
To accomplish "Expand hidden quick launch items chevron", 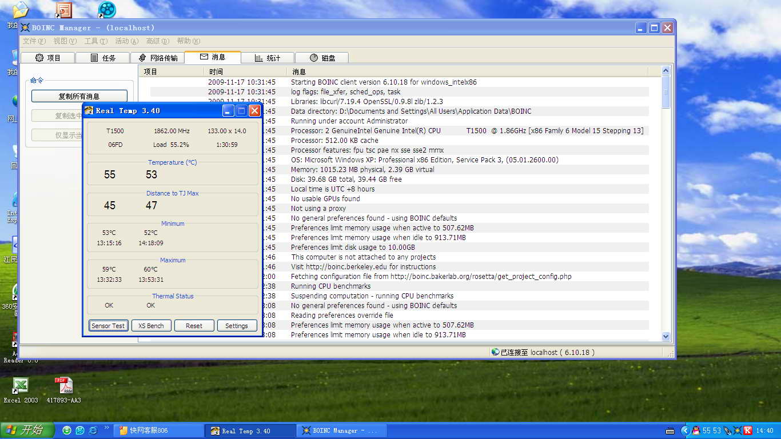I will point(106,428).
